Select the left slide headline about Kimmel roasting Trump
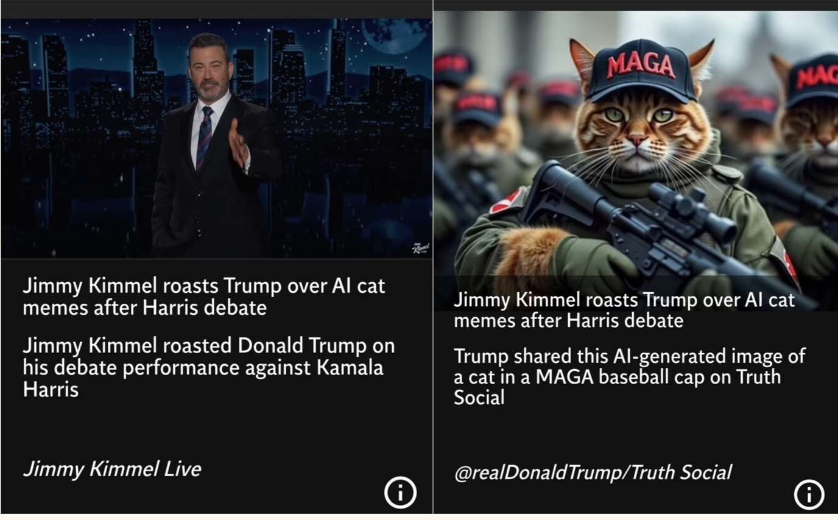The height and width of the screenshot is (520, 838). coord(204,296)
